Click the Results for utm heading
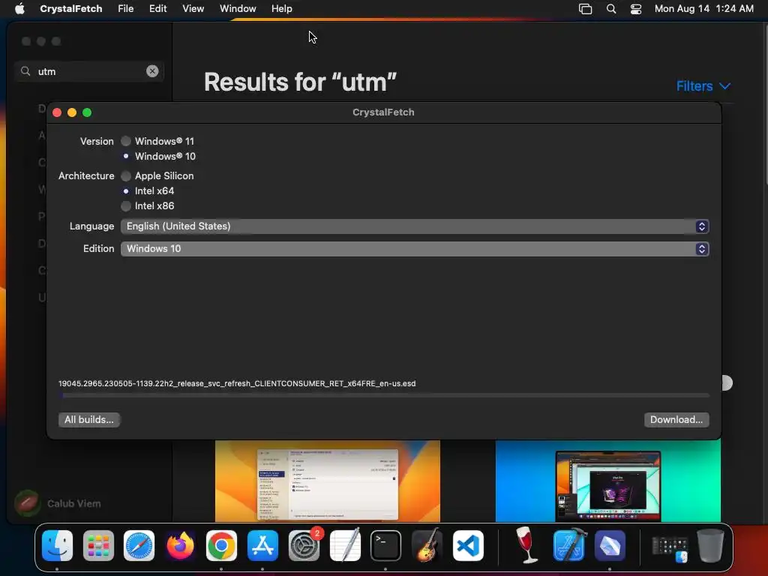Image resolution: width=768 pixels, height=576 pixels. click(x=300, y=82)
